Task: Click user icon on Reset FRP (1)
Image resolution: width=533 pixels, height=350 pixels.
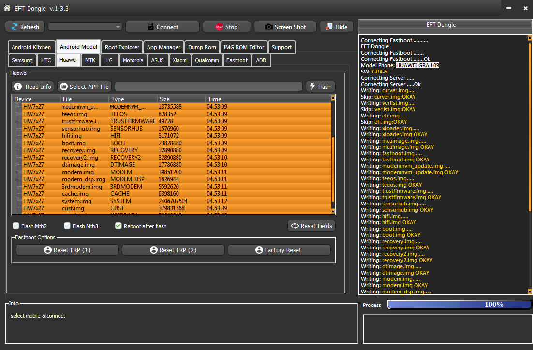Action: pos(47,250)
